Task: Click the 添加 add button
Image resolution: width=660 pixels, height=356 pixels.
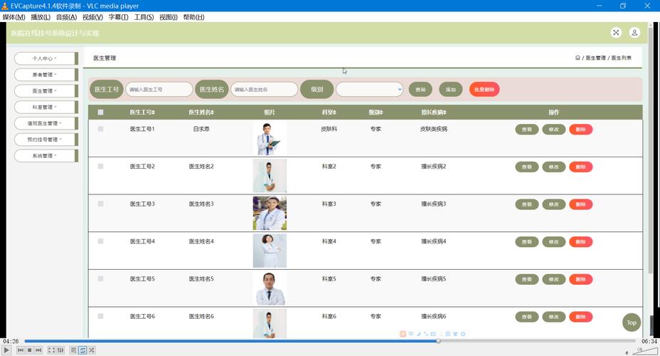Action: pyautogui.click(x=451, y=89)
